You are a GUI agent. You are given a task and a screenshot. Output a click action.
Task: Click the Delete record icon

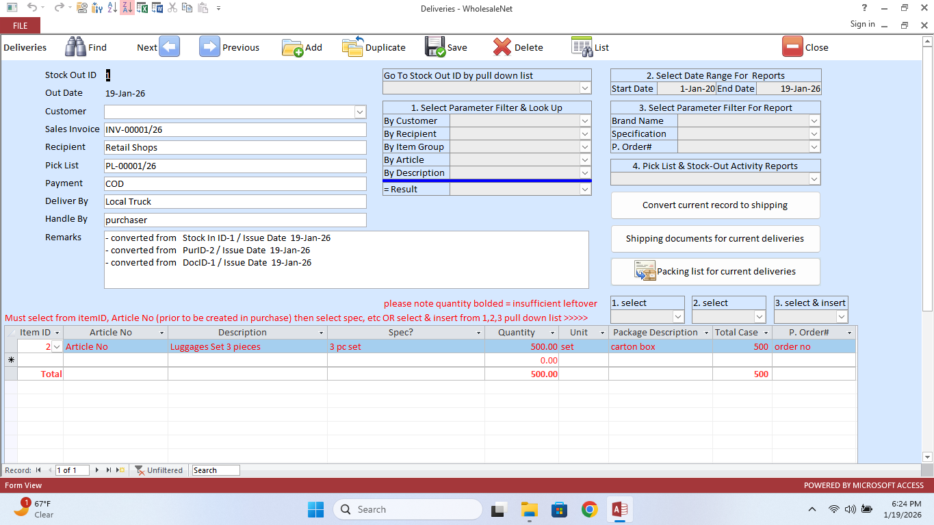coord(500,47)
